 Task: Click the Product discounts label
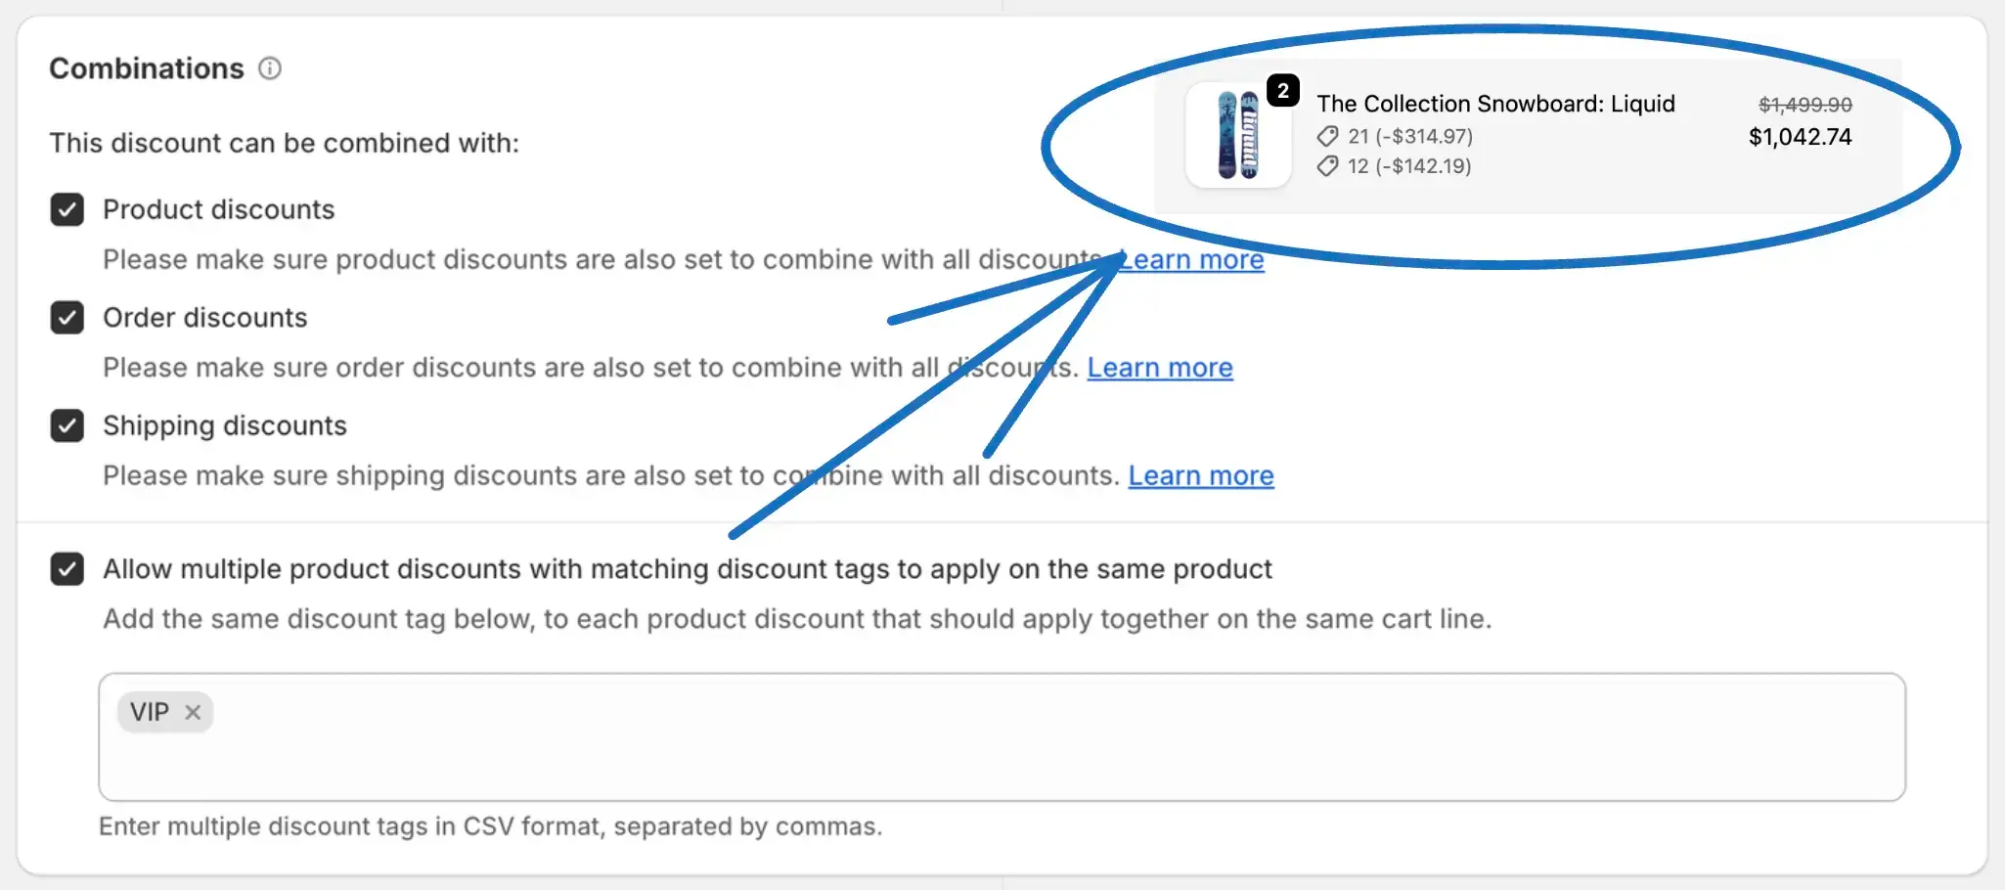point(219,209)
